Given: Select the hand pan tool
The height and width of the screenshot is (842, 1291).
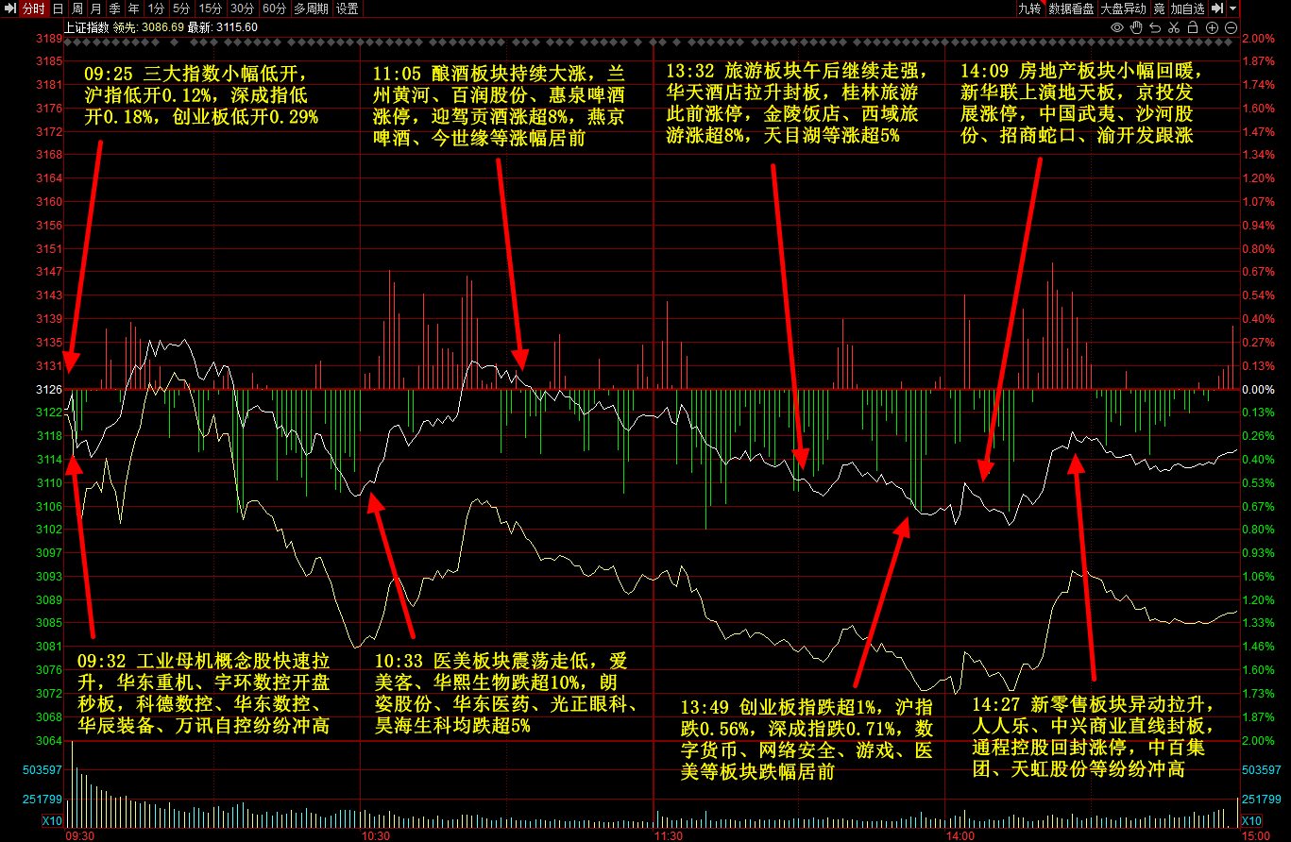Looking at the screenshot, I should [1136, 27].
